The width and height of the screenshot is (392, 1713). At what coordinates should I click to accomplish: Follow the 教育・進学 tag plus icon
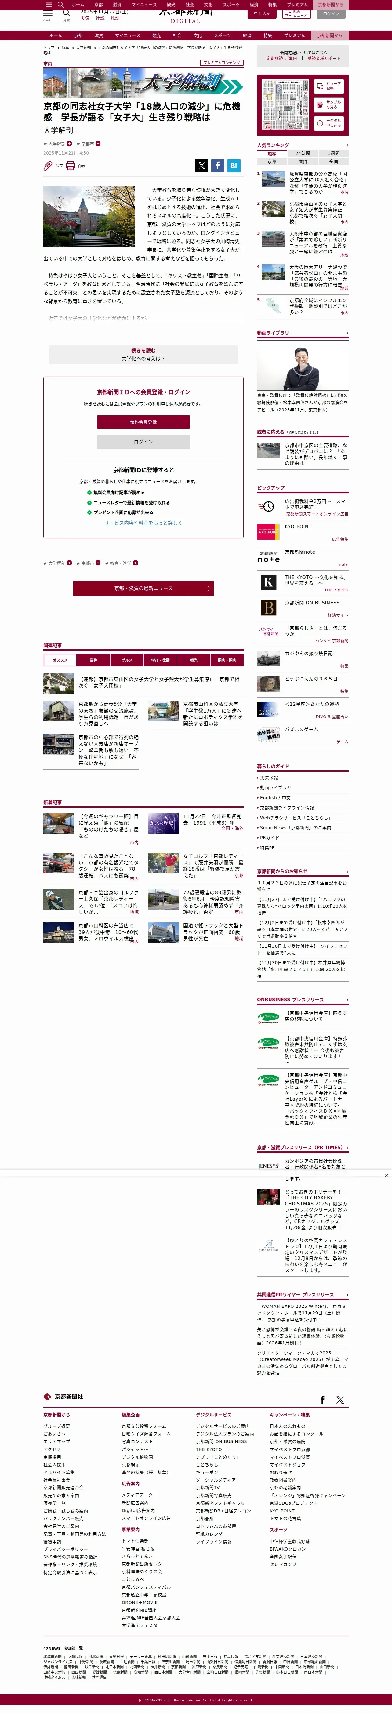click(x=136, y=563)
